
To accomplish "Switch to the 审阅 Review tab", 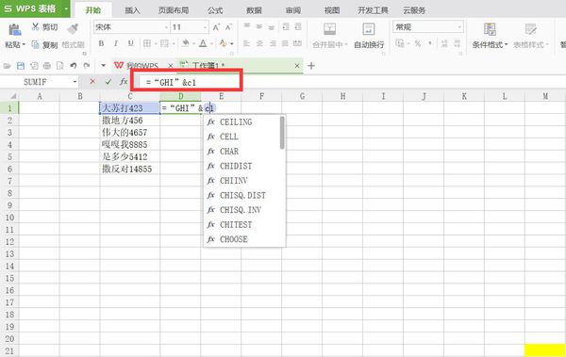I will tap(293, 10).
